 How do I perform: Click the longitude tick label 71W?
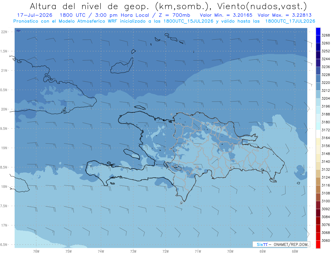pos(198,252)
